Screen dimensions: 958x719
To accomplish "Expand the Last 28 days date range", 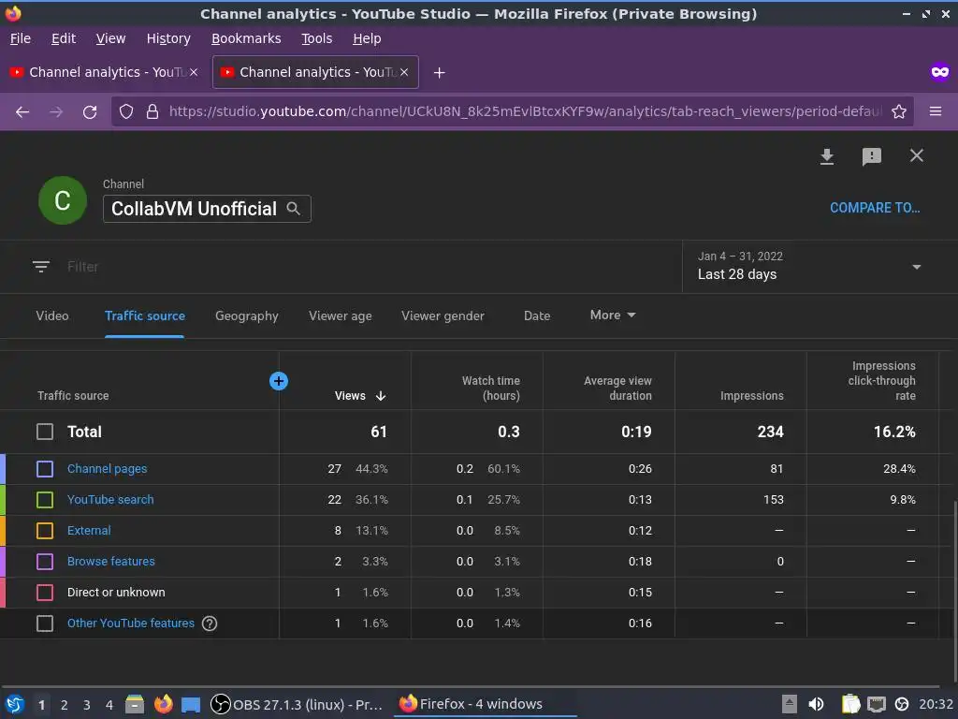I will tap(818, 267).
